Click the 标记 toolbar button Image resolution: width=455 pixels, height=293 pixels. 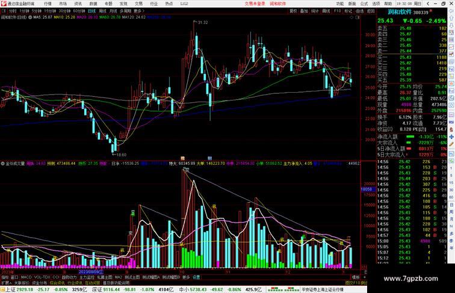pyautogui.click(x=348, y=11)
